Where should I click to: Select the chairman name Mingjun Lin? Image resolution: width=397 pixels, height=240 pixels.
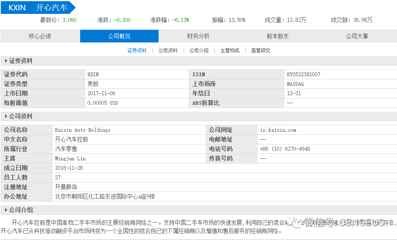click(x=70, y=159)
